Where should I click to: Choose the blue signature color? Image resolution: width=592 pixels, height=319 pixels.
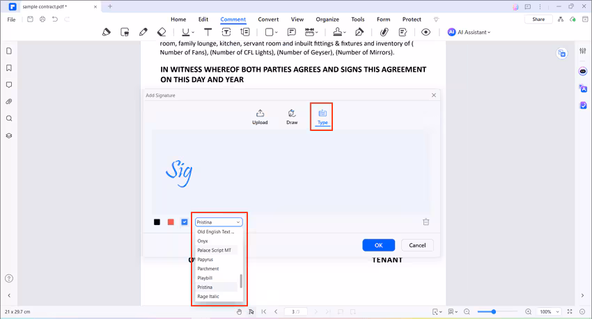(x=185, y=222)
